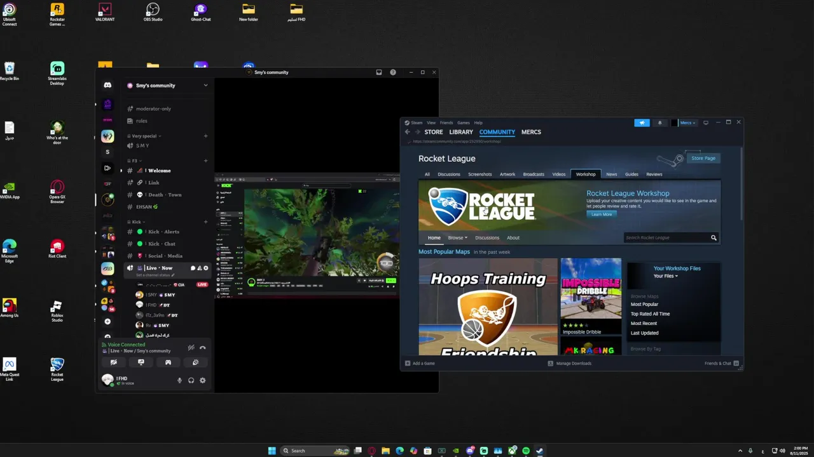Screen dimensions: 814x457
Task: Switch to Steam LIBRARY tab
Action: [461, 132]
